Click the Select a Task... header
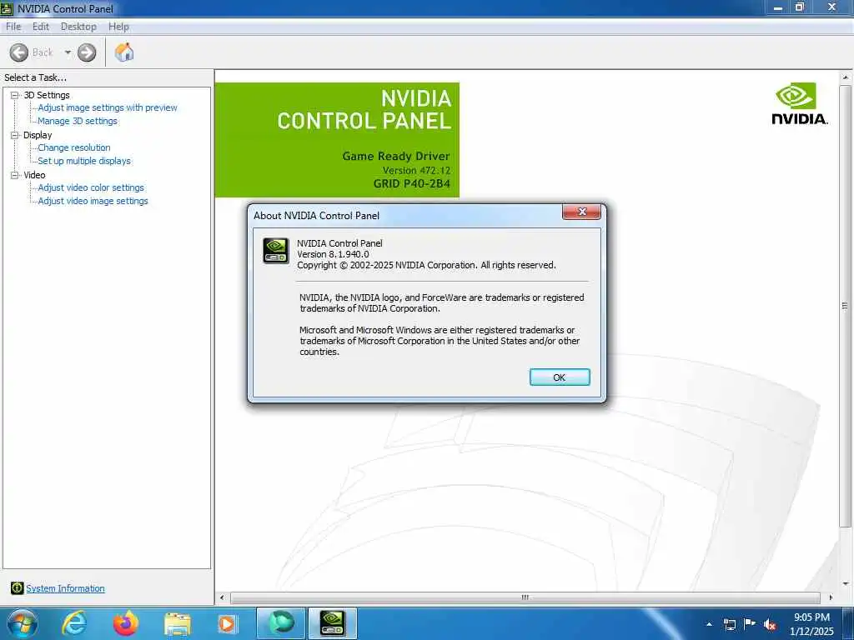 pos(35,77)
